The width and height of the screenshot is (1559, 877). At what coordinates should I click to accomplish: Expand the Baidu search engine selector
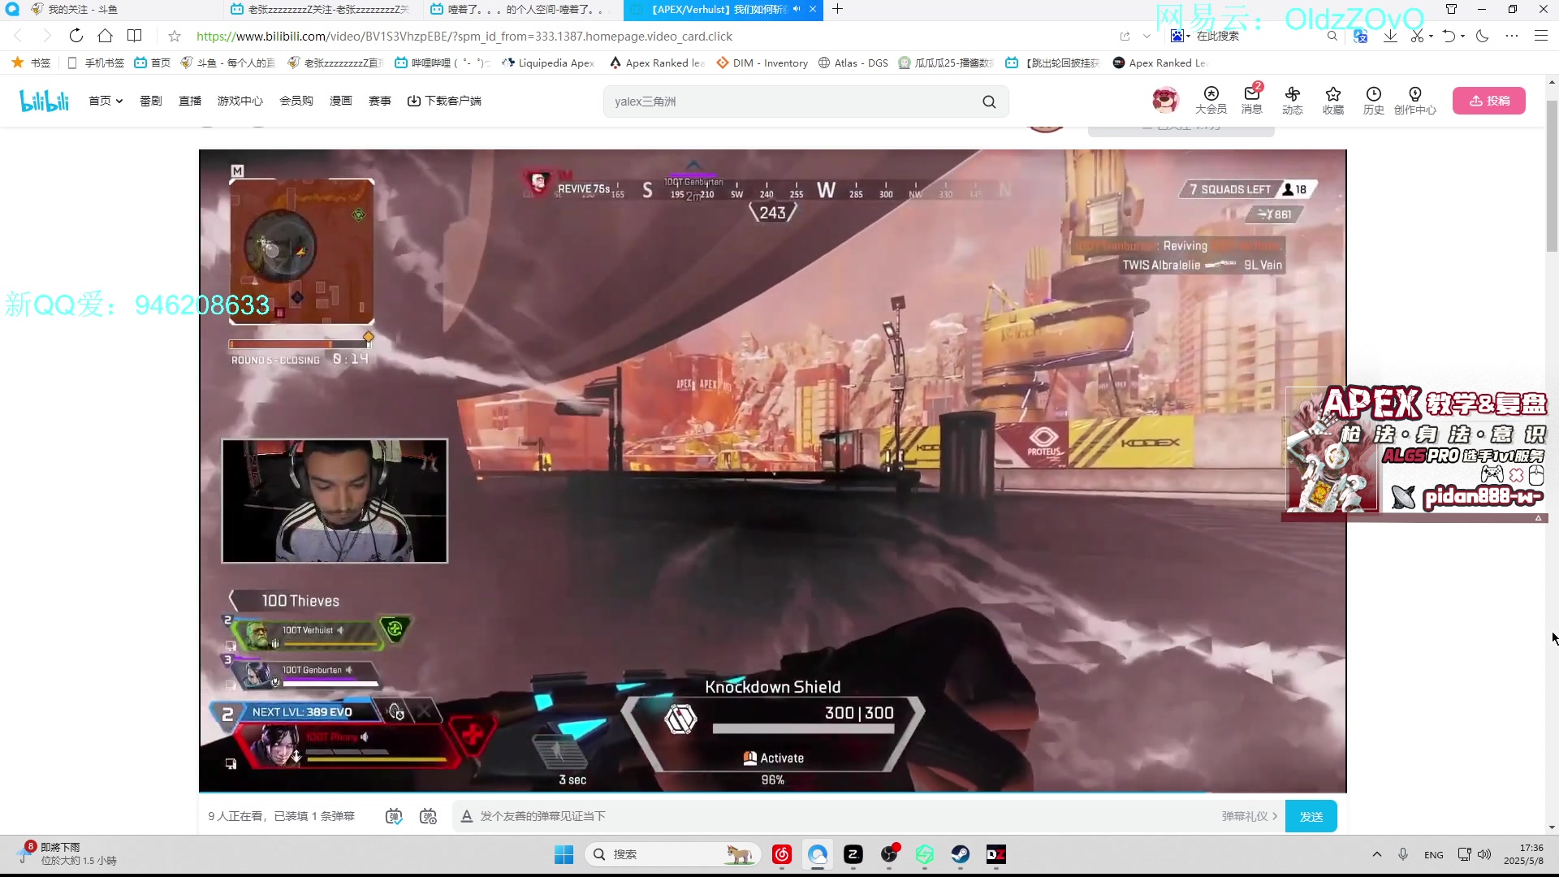[x=1180, y=36]
